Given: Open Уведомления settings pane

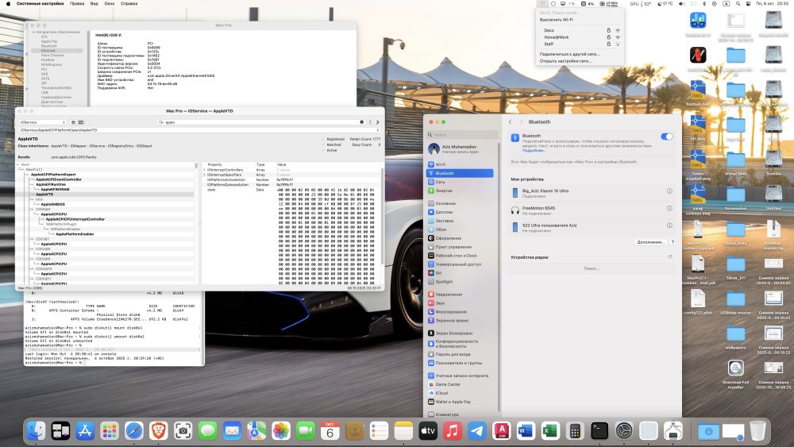Looking at the screenshot, I should (x=460, y=294).
